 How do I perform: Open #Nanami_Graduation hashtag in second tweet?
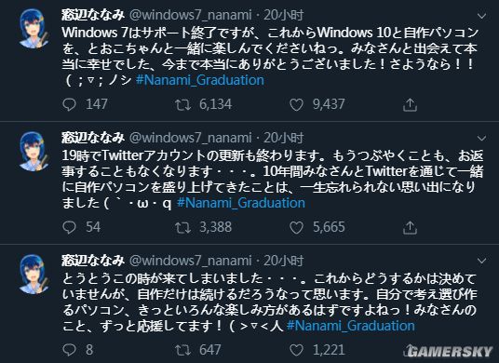(241, 203)
